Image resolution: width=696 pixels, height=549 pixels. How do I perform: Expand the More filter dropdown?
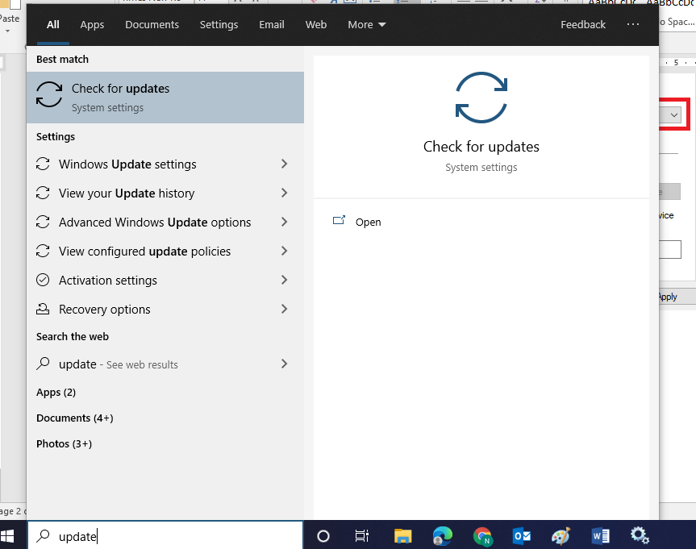(367, 25)
